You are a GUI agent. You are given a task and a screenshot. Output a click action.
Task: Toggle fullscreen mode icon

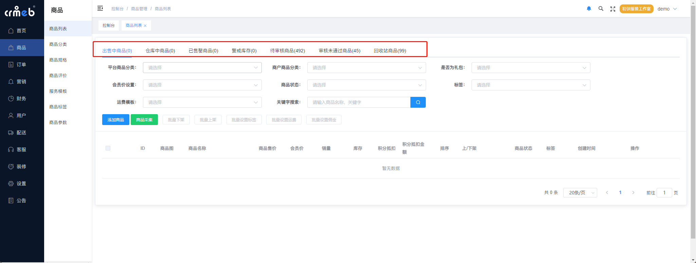612,9
